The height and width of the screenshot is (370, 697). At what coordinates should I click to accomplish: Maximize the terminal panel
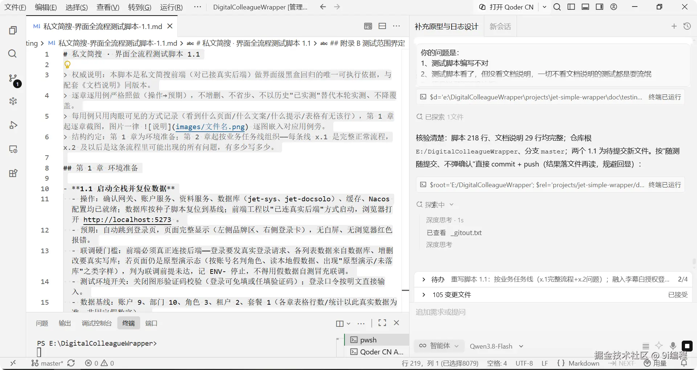[382, 323]
